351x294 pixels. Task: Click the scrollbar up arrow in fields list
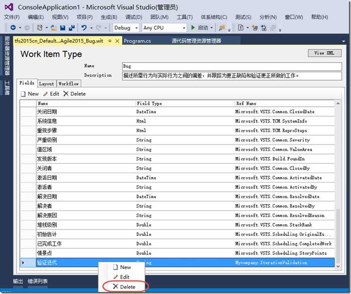[x=338, y=103]
